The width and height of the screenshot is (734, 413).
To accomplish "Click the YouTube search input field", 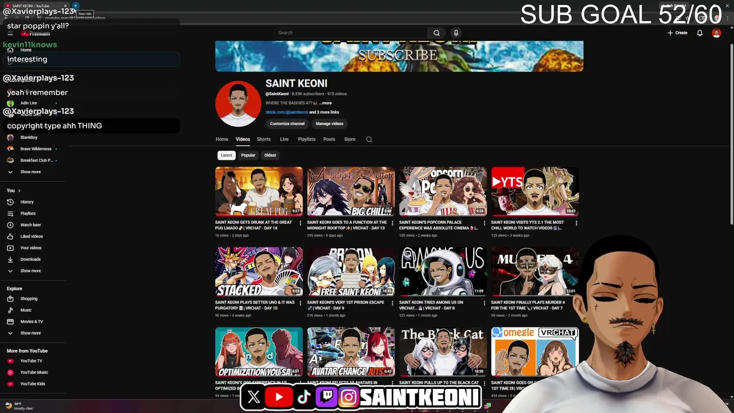I will point(351,33).
